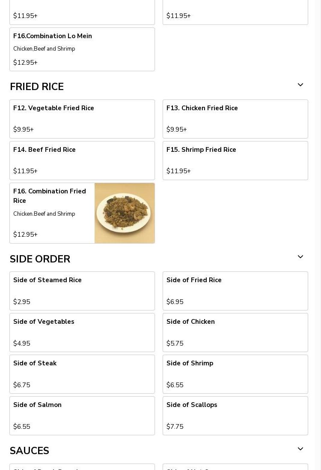Choose Side of Salmon
Screen dimensions: 321x470
pos(82,416)
